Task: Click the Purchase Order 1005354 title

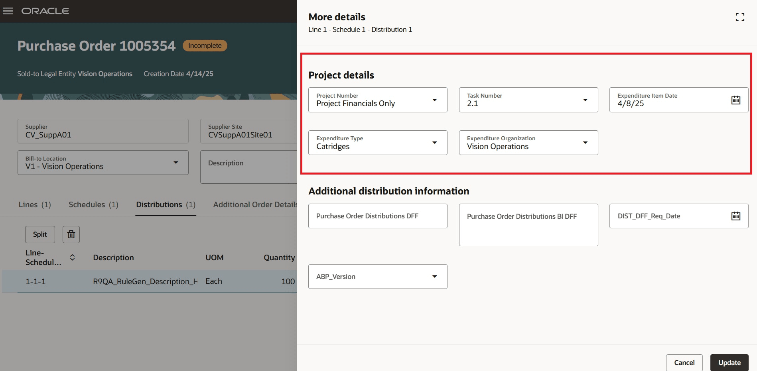Action: 97,46
